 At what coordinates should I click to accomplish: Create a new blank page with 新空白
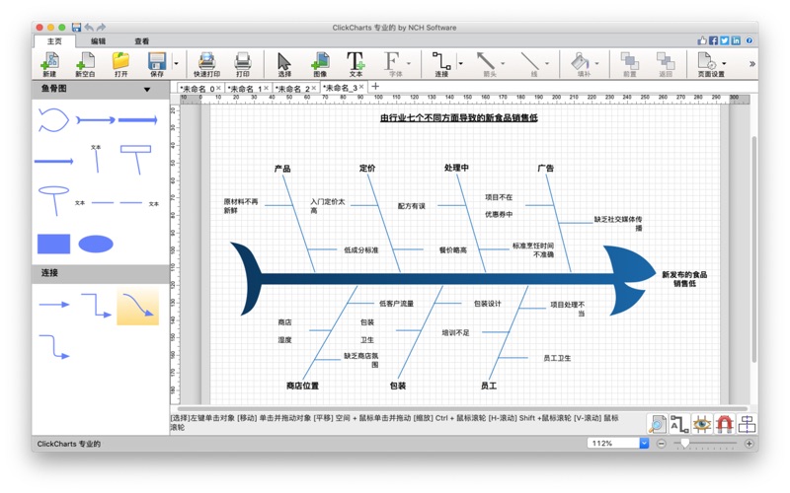click(x=85, y=64)
